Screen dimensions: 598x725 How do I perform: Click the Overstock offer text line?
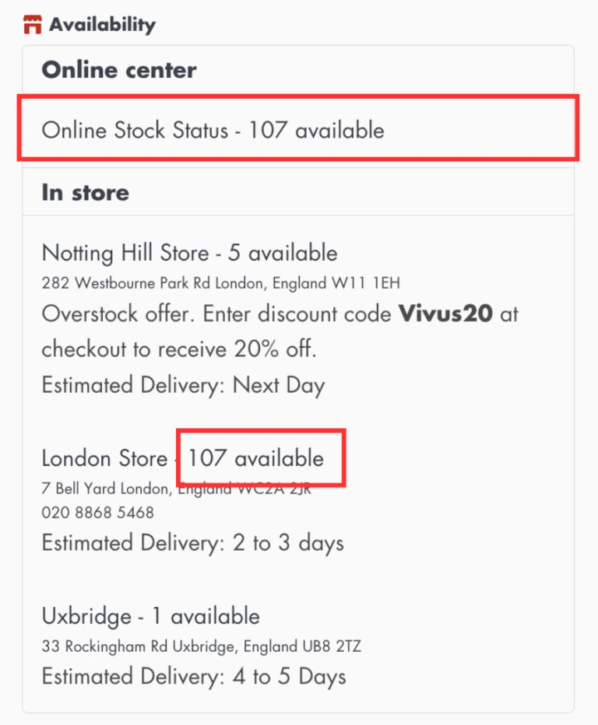click(218, 315)
